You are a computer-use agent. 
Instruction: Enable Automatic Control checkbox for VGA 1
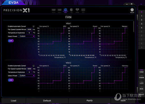point(33,26)
